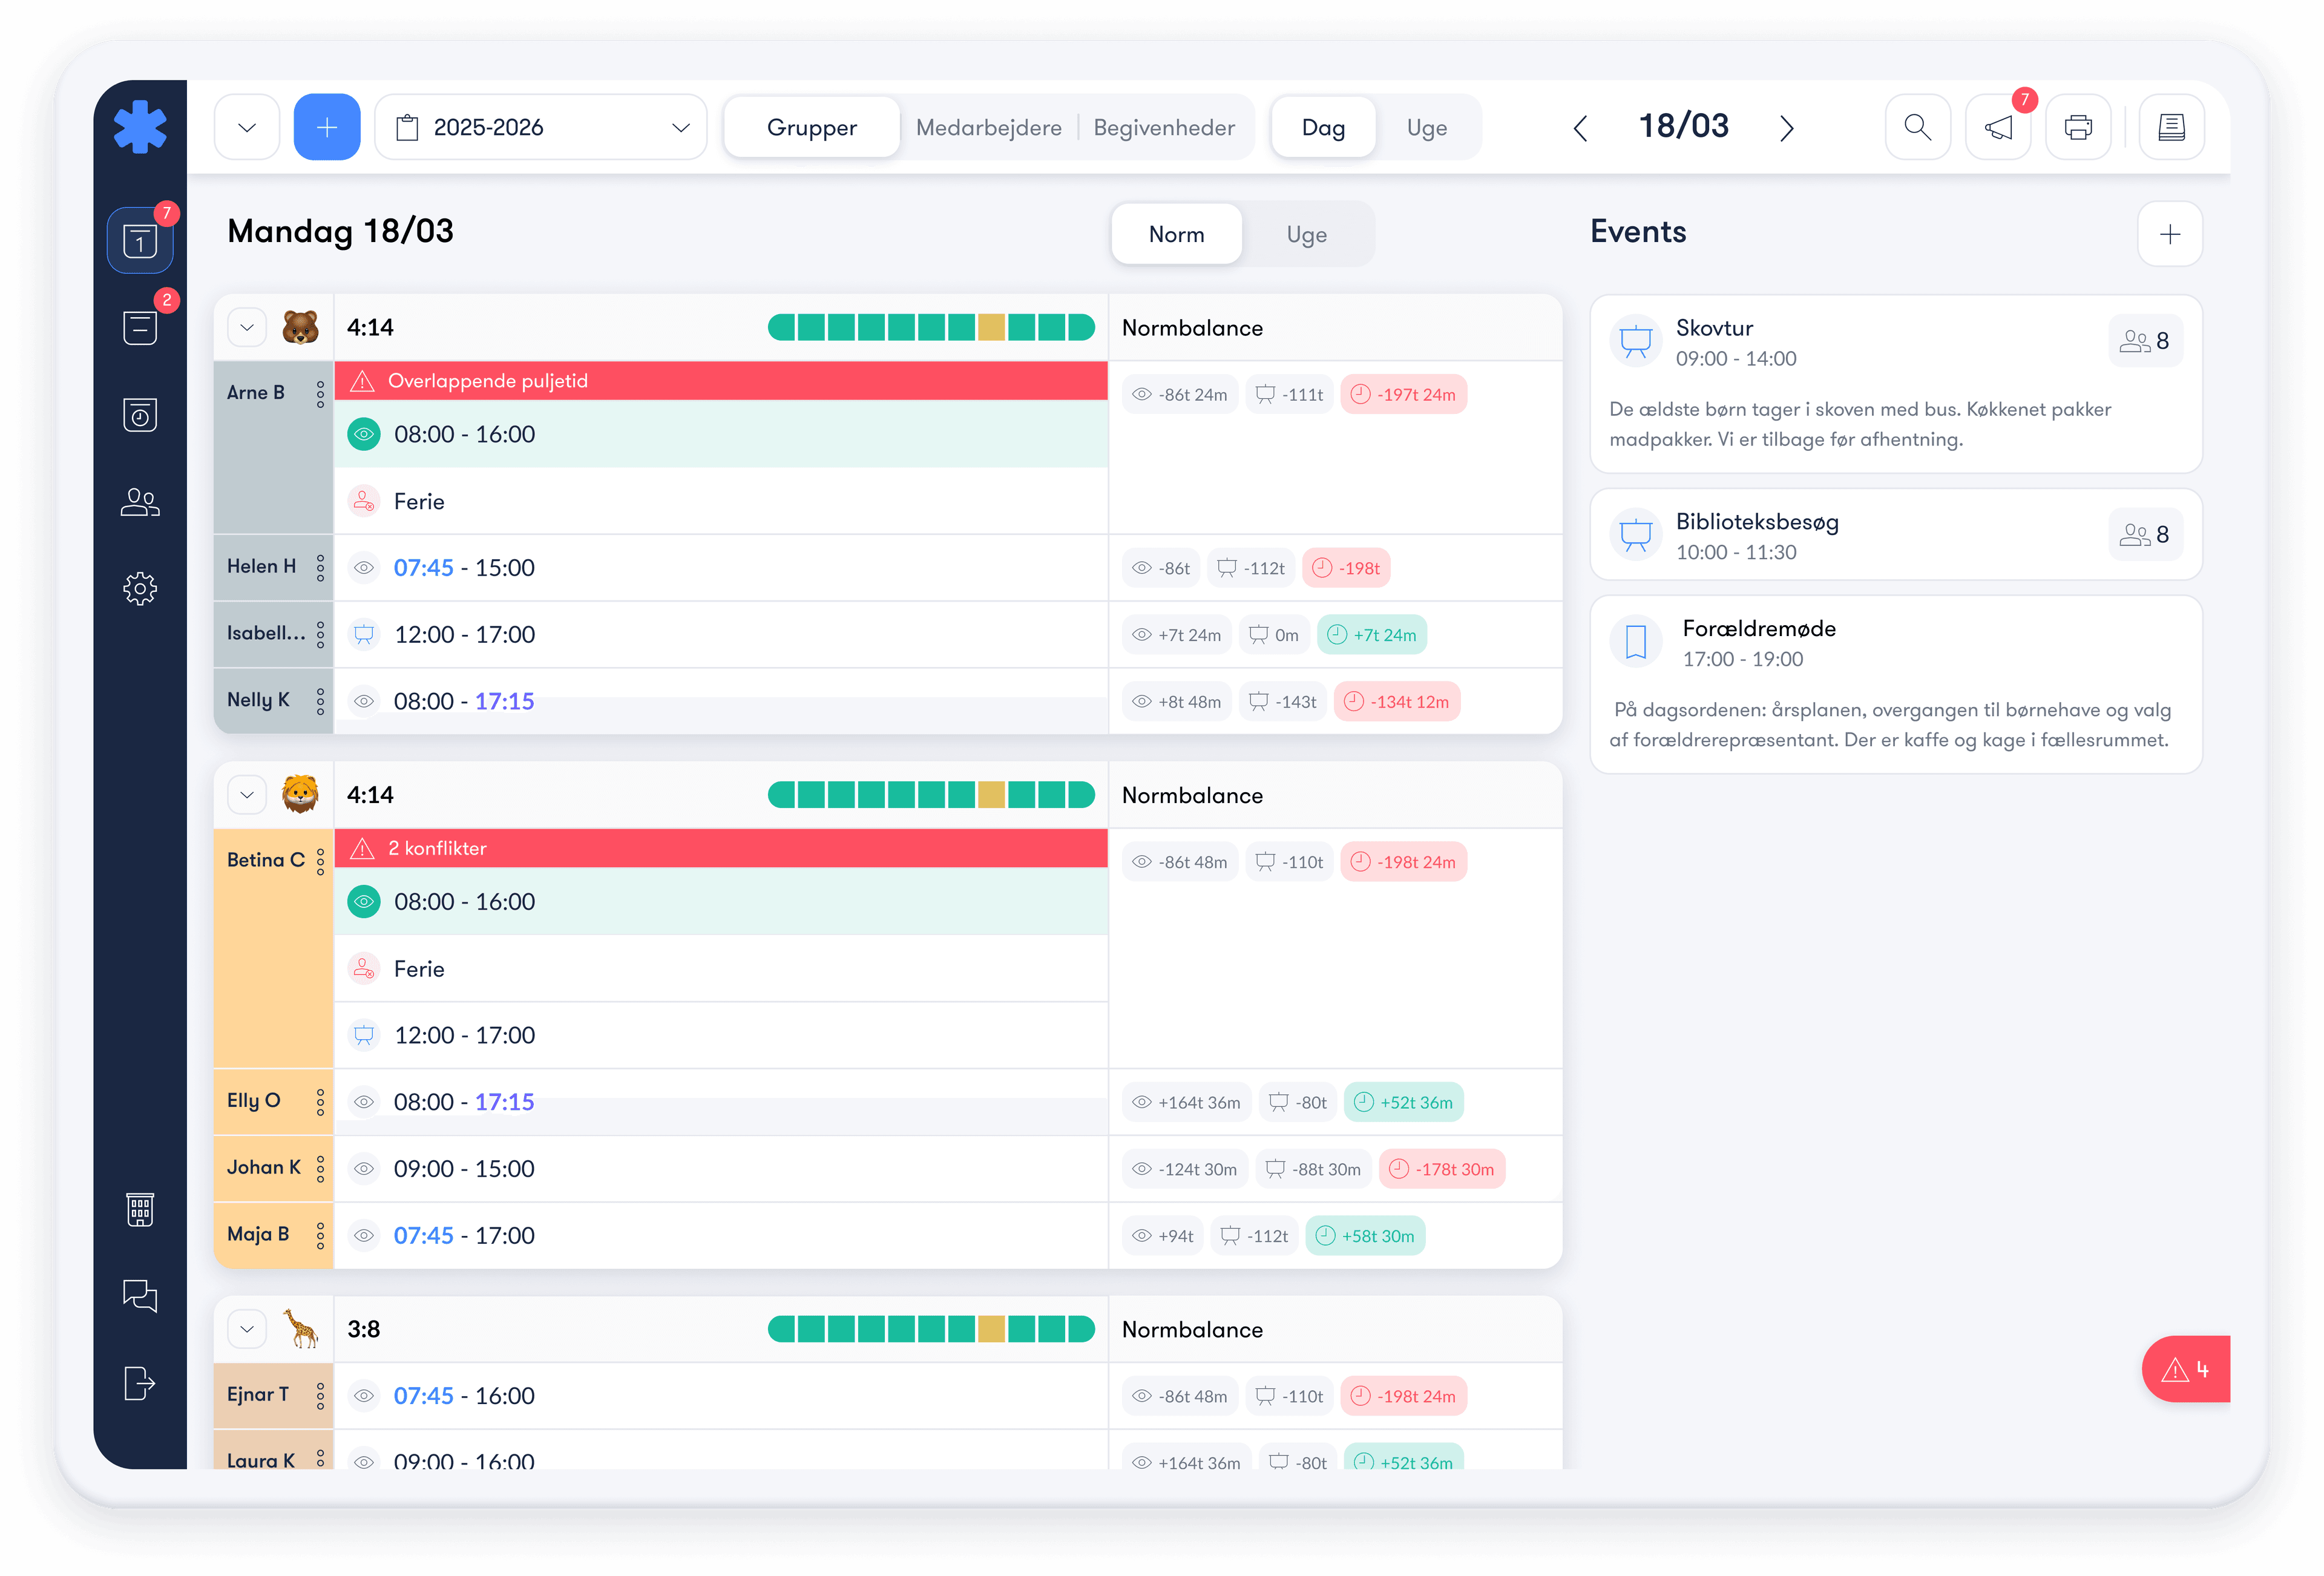2324x1576 pixels.
Task: Collapse the lion group
Action: coord(247,795)
